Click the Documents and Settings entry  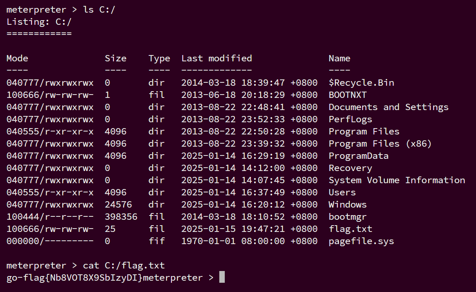[389, 107]
